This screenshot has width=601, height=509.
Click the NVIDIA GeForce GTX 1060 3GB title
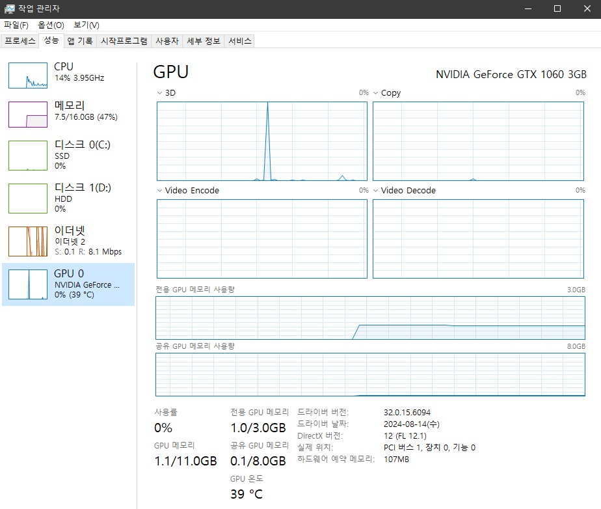click(x=511, y=74)
